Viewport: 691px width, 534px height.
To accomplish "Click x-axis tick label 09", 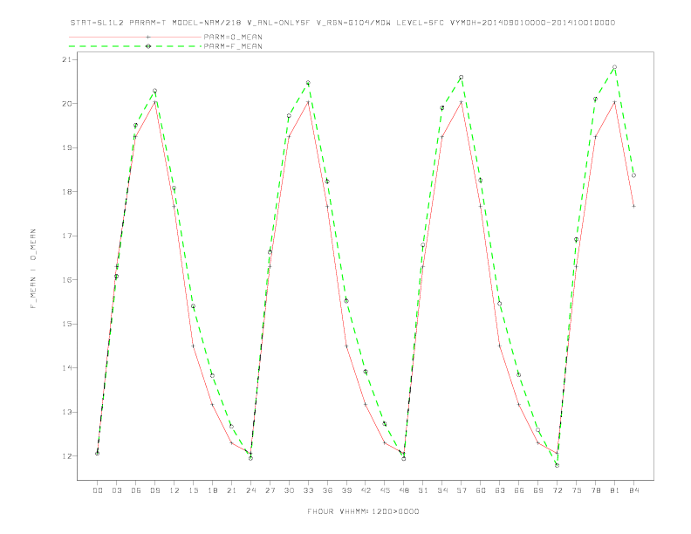I will coord(154,490).
